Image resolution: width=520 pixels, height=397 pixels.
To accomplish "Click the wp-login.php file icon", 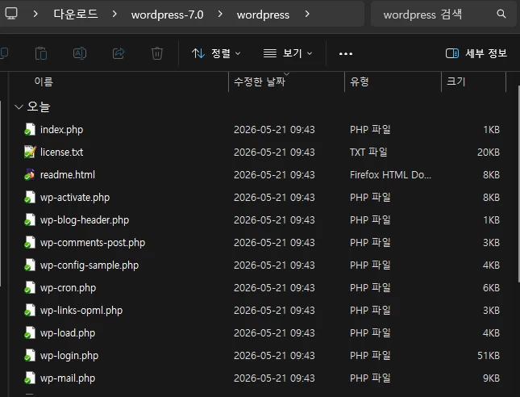I will [x=30, y=355].
